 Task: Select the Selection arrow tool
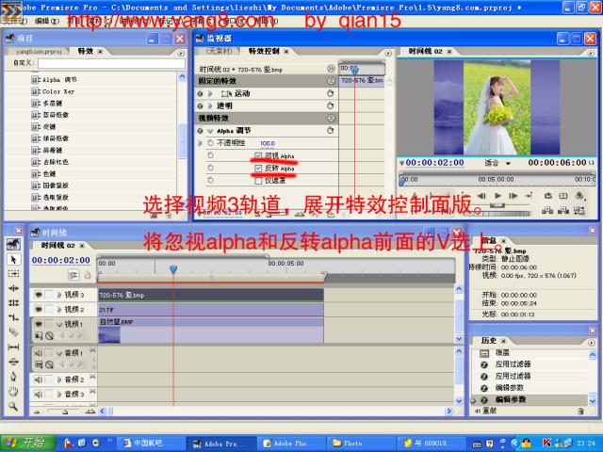coord(13,260)
